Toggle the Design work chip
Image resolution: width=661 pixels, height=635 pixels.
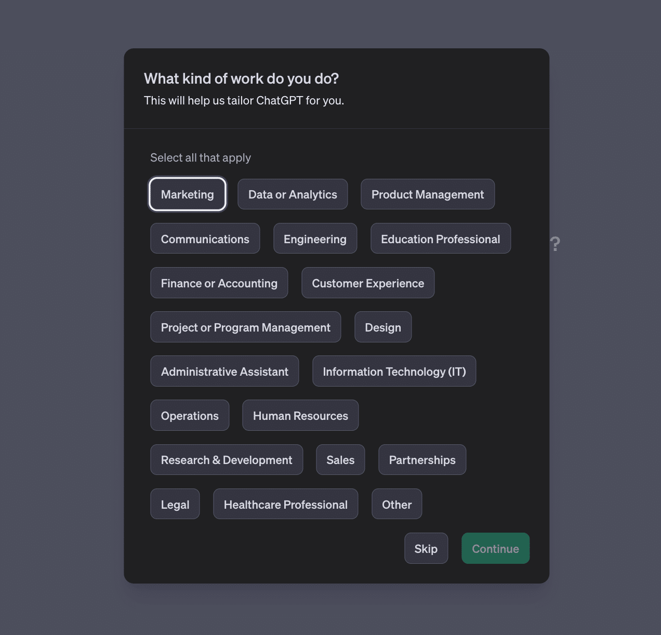coord(383,327)
